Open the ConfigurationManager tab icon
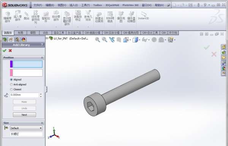 pyautogui.click(x=17, y=39)
